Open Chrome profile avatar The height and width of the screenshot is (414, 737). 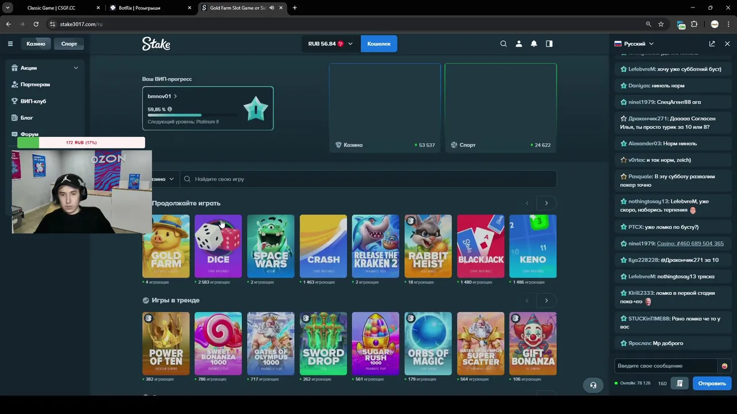tap(715, 24)
